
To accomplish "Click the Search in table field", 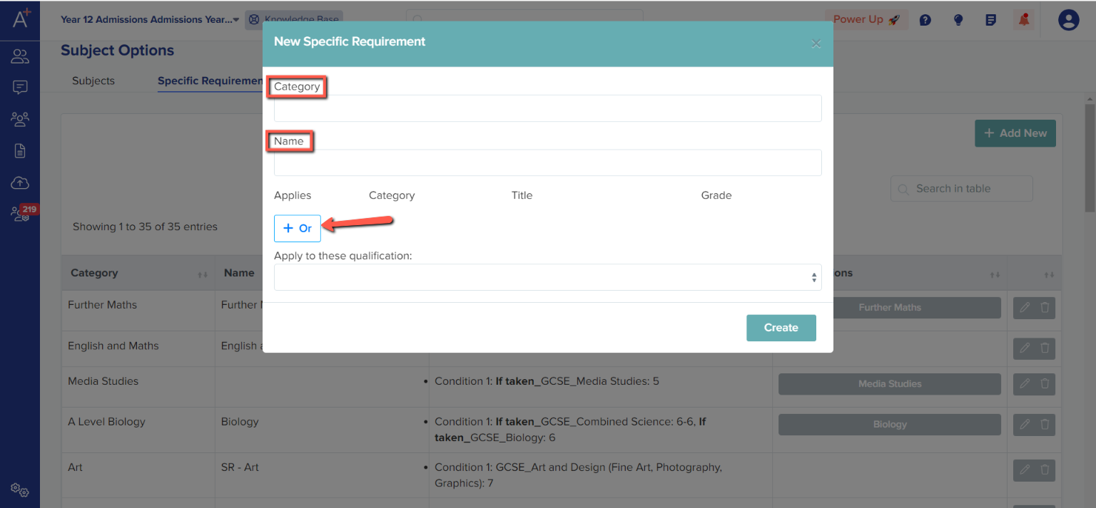I will pyautogui.click(x=961, y=189).
